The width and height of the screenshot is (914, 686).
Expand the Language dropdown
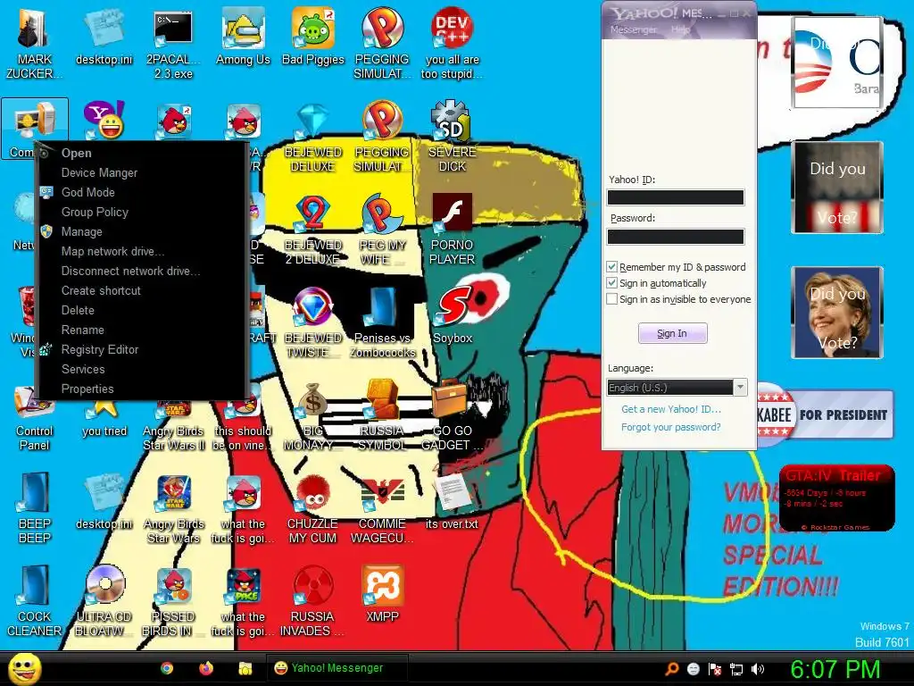click(x=740, y=388)
